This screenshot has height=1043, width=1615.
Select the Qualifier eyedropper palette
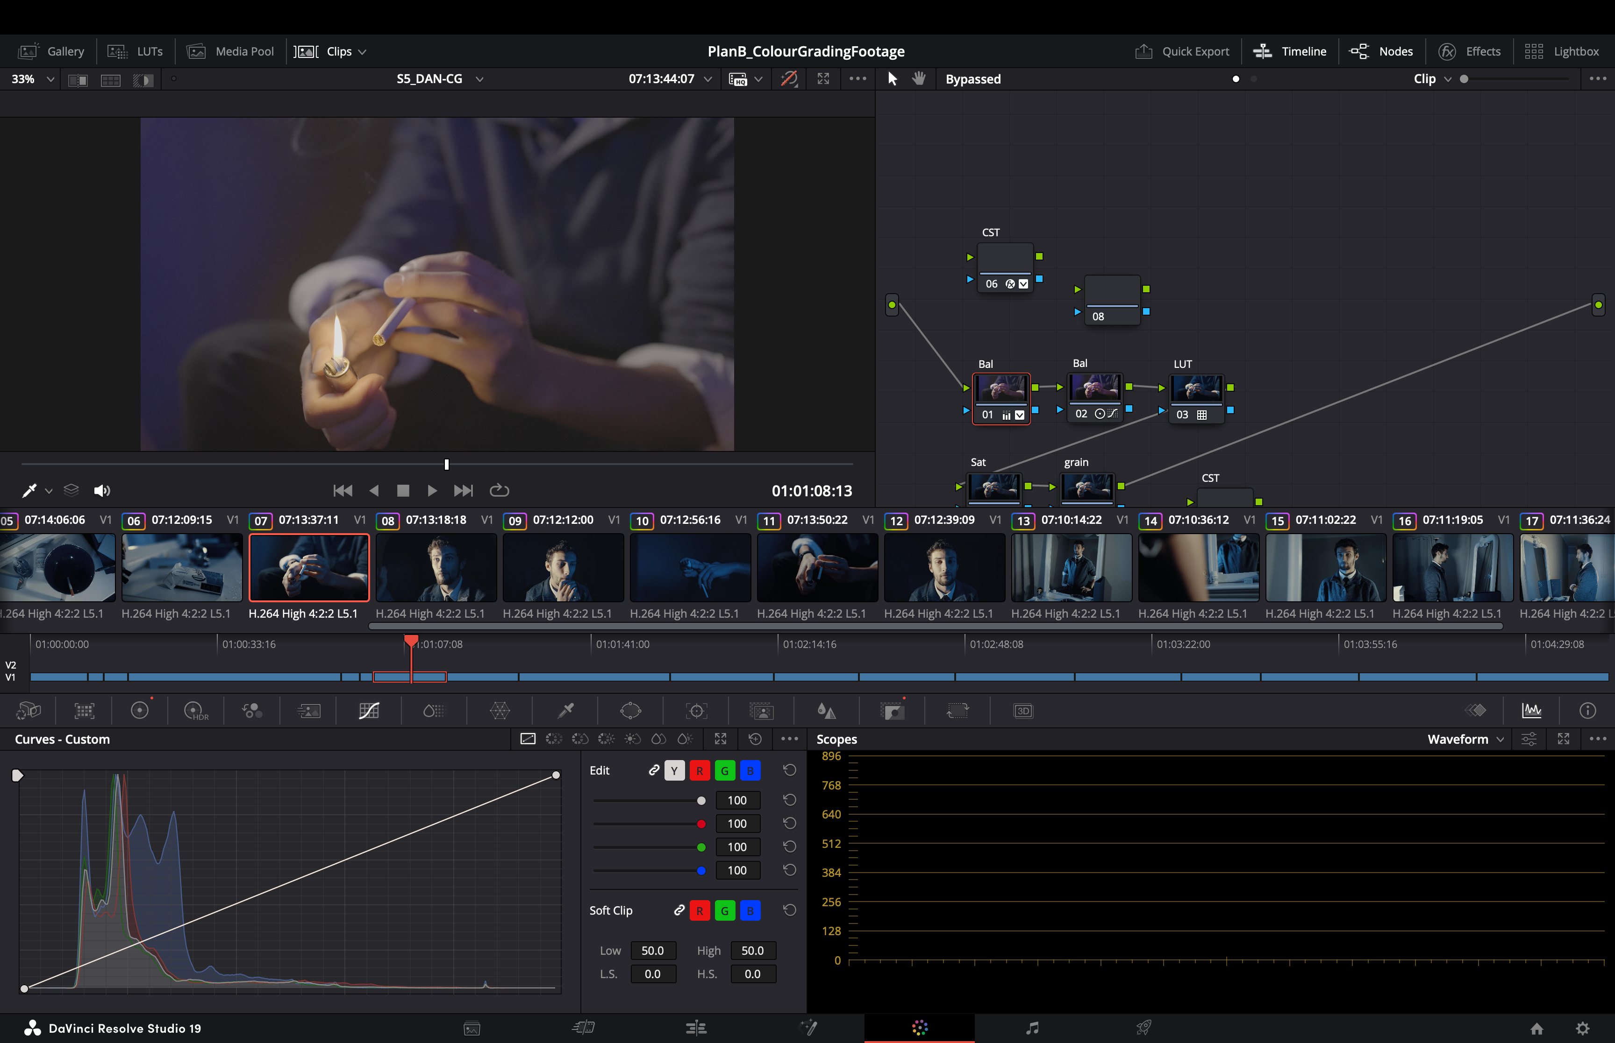coord(565,711)
